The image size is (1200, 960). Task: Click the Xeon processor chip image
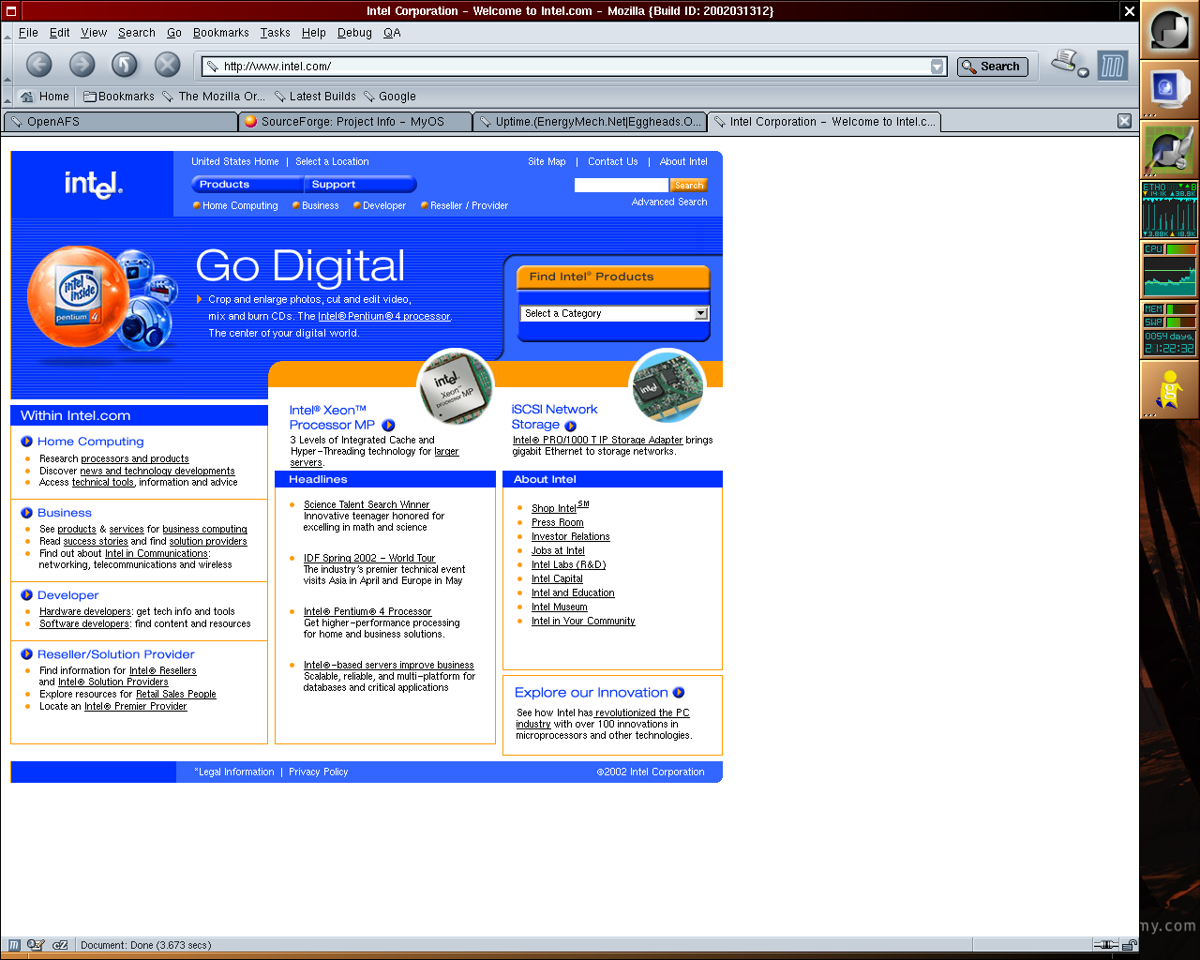[455, 386]
